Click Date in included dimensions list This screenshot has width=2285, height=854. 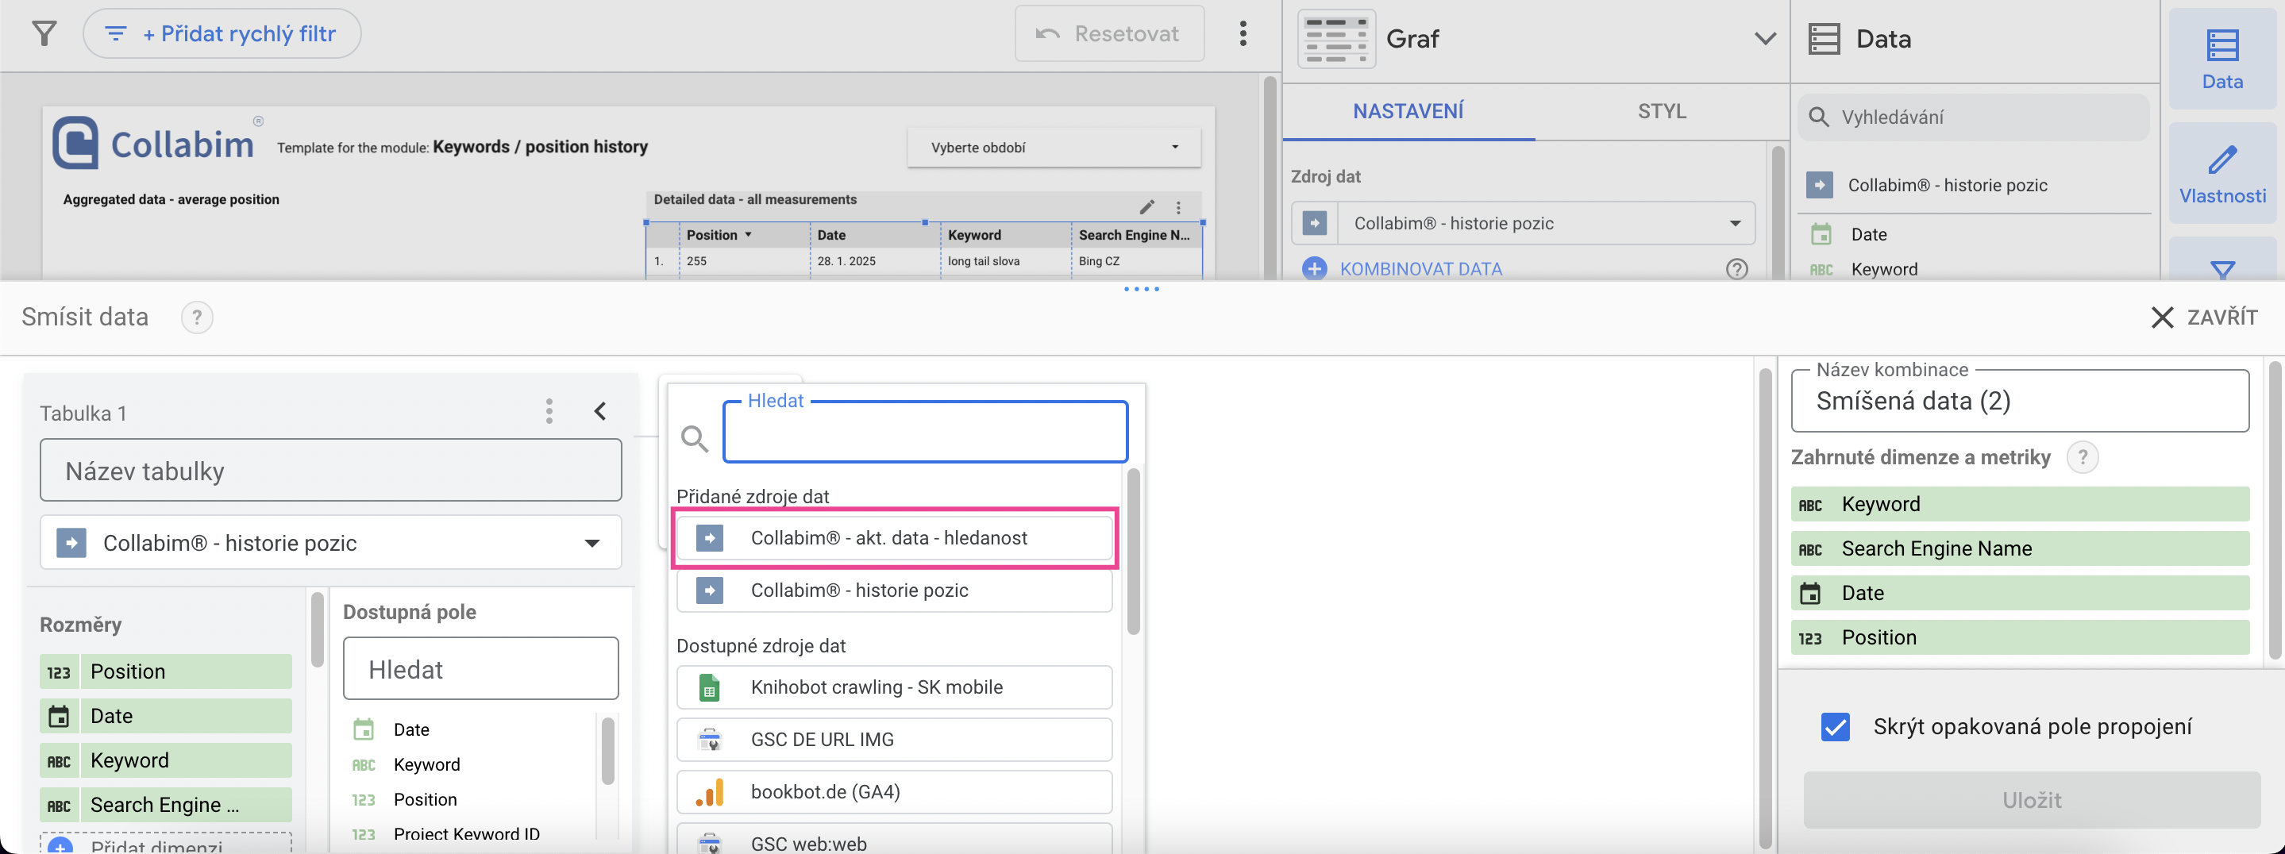tap(2020, 592)
